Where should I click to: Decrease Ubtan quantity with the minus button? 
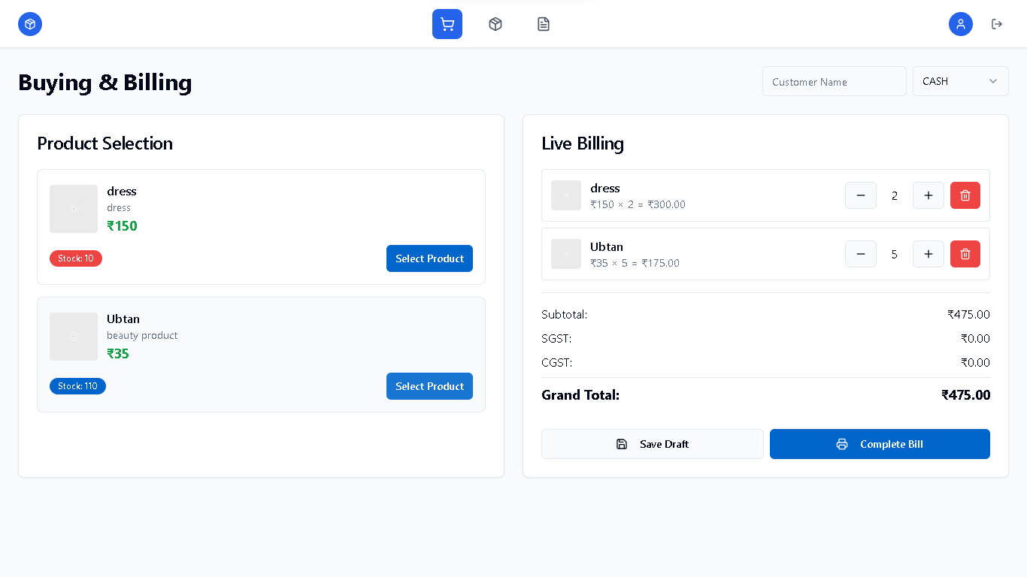[861, 254]
